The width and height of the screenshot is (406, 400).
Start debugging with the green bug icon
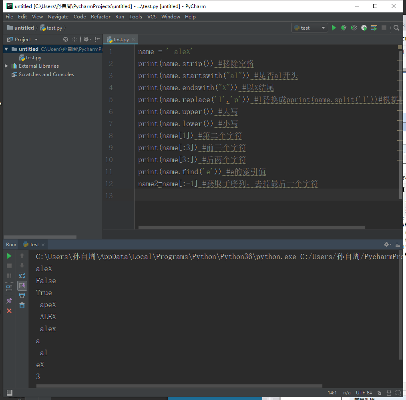point(344,28)
